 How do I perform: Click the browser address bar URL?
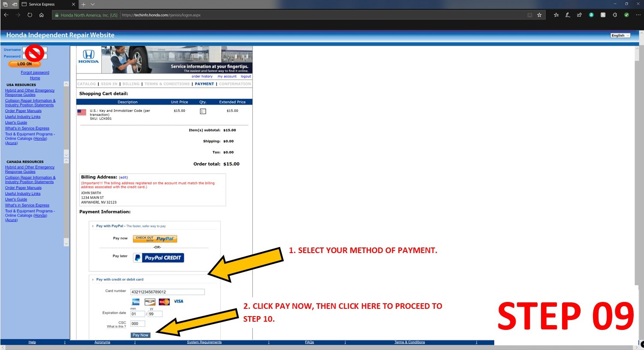point(161,15)
